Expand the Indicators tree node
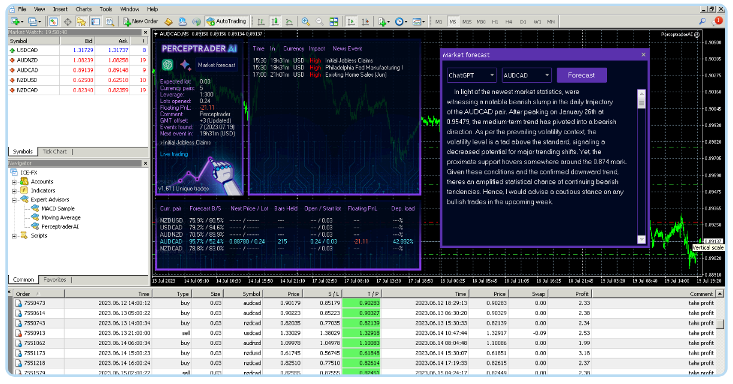 pos(14,191)
